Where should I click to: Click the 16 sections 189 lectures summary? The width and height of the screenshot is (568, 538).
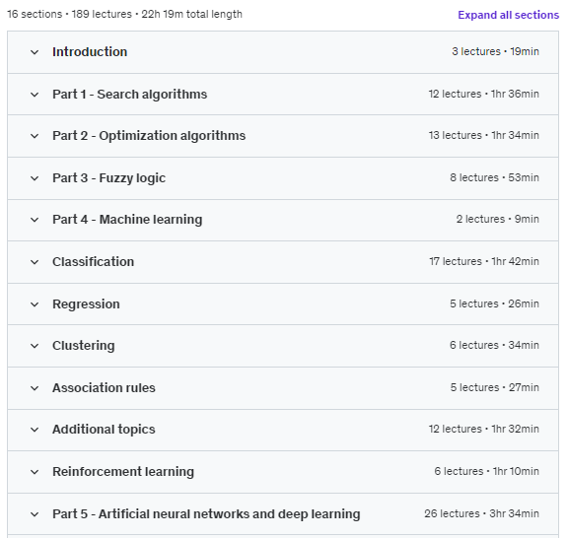(x=124, y=14)
